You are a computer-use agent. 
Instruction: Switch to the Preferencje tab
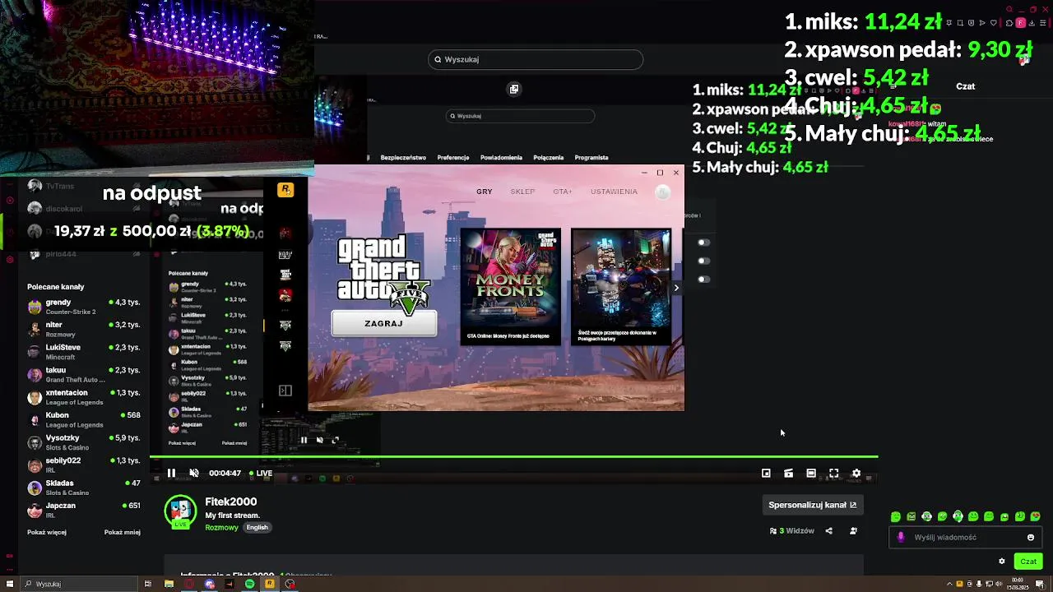(453, 157)
